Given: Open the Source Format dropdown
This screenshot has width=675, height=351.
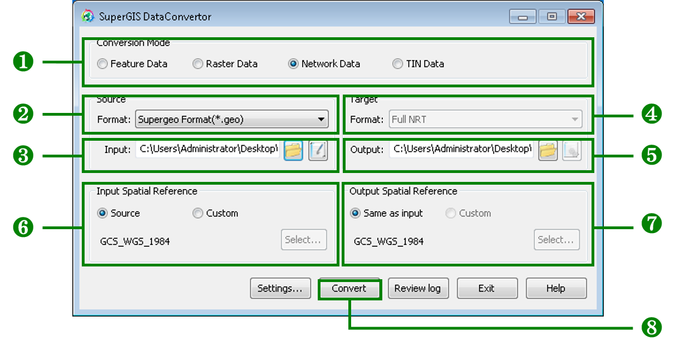Looking at the screenshot, I should [x=232, y=119].
